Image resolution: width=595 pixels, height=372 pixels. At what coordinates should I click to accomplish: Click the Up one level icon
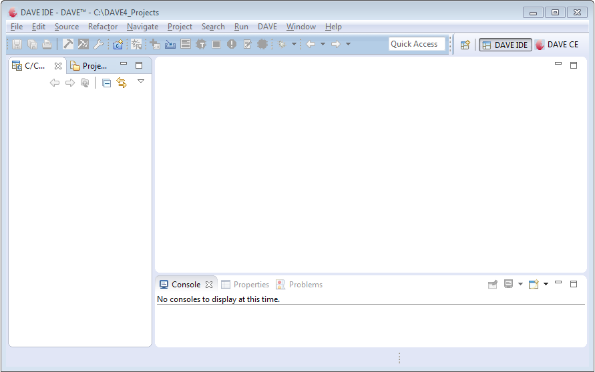point(85,83)
